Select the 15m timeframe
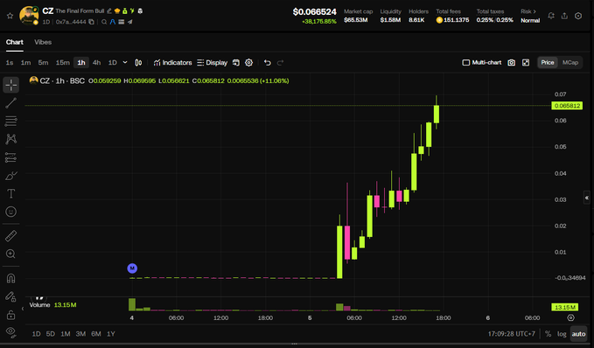This screenshot has height=348, width=594. [x=63, y=62]
